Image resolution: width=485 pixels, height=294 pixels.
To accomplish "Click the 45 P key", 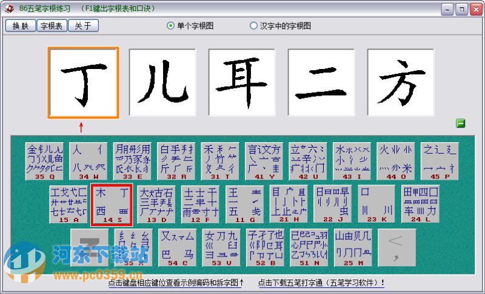I will point(440,162).
